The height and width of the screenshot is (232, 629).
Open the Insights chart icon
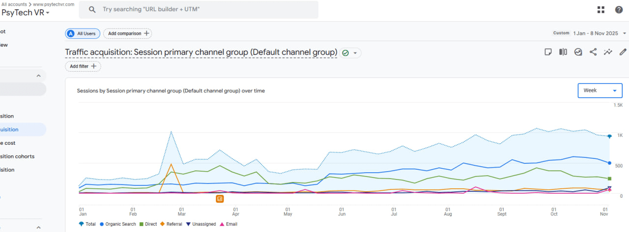click(578, 52)
